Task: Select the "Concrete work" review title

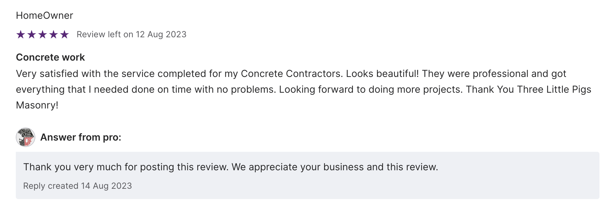Action: pyautogui.click(x=50, y=57)
